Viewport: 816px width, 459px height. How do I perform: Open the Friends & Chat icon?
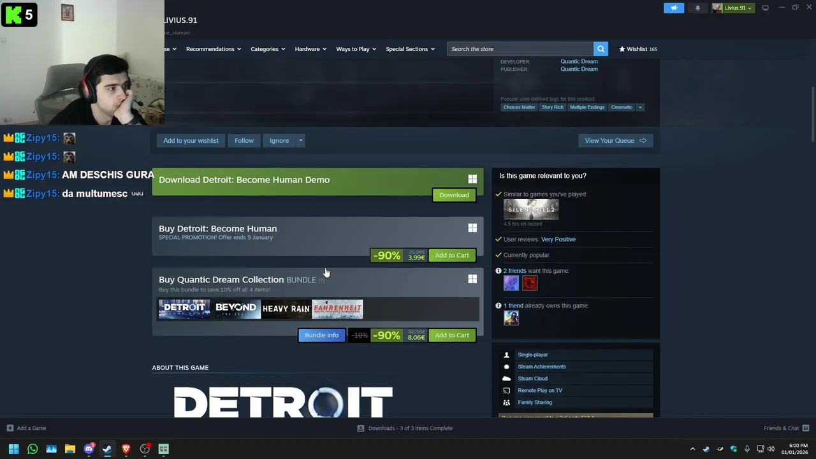click(806, 428)
